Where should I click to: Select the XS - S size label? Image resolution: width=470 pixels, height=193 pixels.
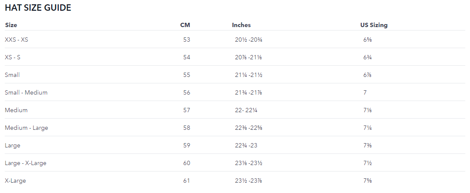tap(12, 57)
